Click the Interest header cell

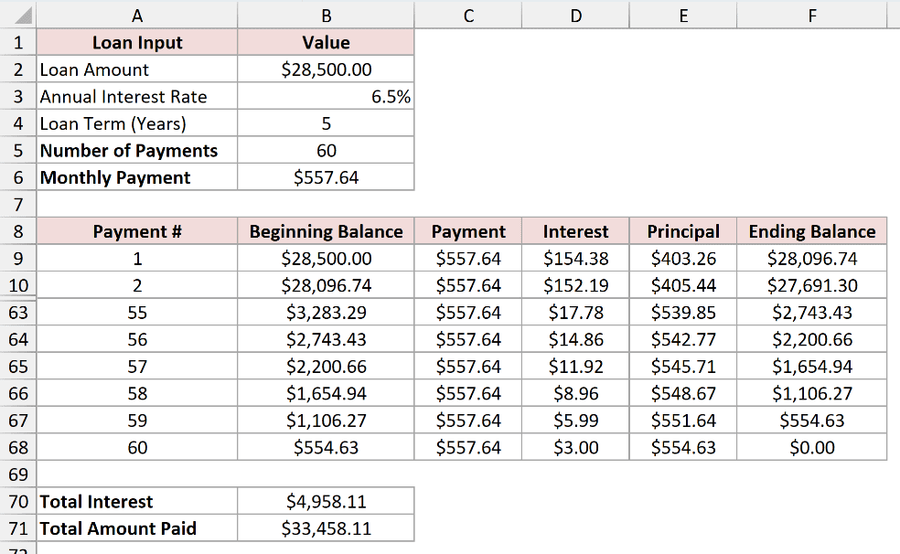[575, 231]
